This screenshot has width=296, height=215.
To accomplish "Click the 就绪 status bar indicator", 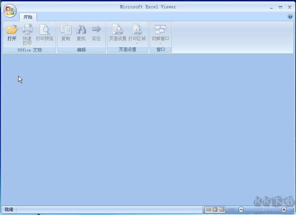I will 8,210.
